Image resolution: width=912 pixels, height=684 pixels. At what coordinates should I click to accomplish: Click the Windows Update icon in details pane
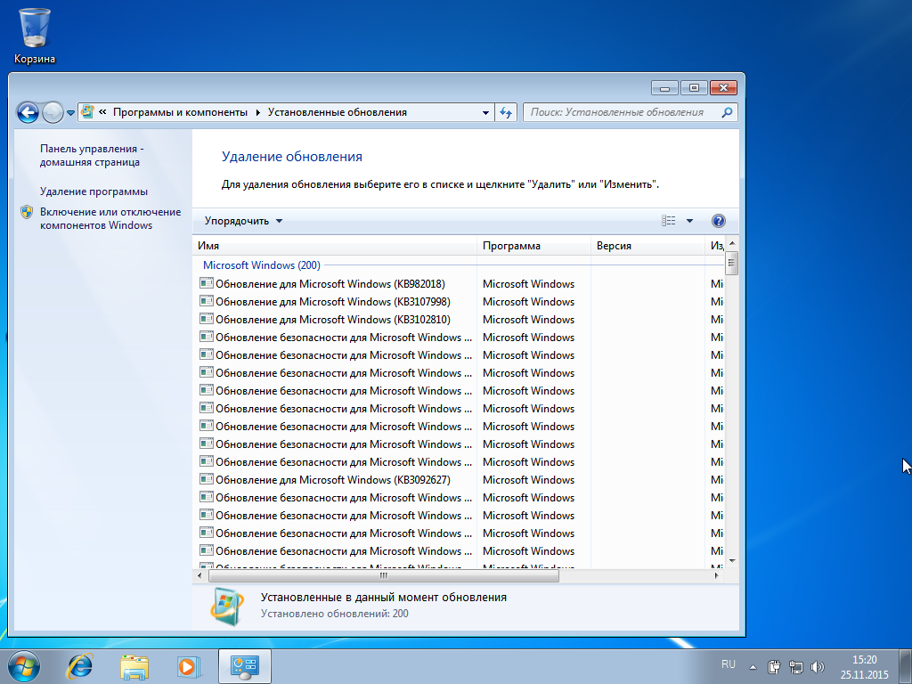227,606
